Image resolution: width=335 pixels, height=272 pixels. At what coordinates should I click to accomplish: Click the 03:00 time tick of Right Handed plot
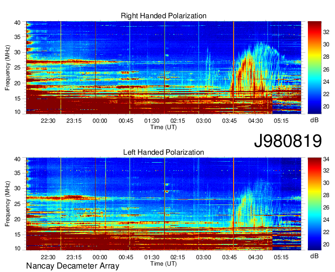click(x=203, y=121)
